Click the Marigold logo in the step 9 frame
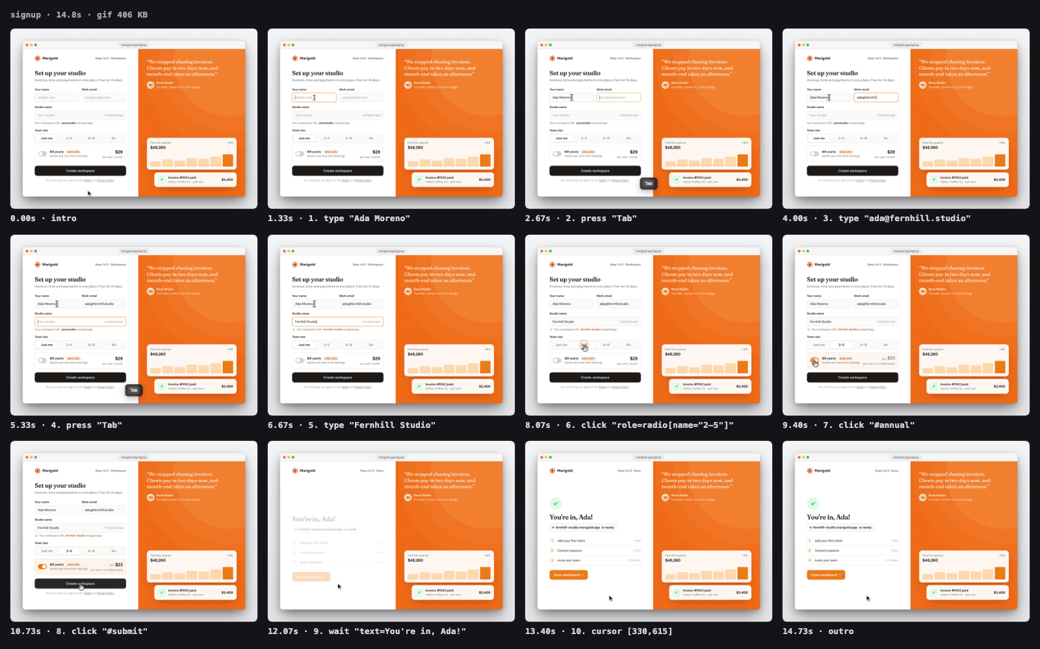The height and width of the screenshot is (649, 1040). pyautogui.click(x=295, y=471)
